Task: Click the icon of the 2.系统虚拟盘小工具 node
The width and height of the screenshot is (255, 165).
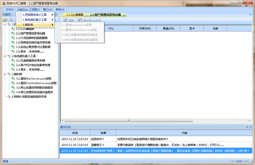Action: (9, 56)
